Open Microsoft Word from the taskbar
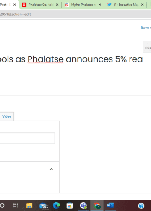The width and height of the screenshot is (151, 211). click(110, 206)
